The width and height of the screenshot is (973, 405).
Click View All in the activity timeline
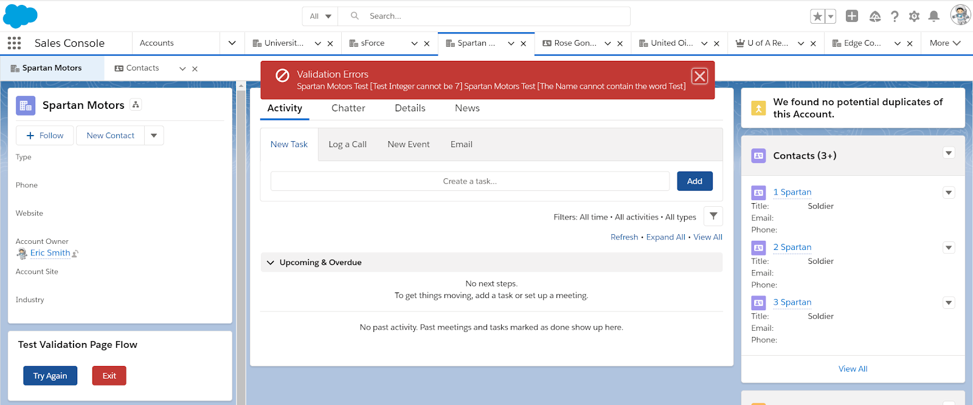tap(708, 237)
